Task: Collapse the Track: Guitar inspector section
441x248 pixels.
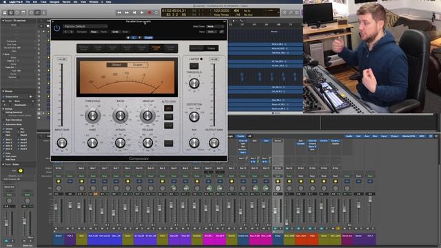Action: click(x=3, y=164)
